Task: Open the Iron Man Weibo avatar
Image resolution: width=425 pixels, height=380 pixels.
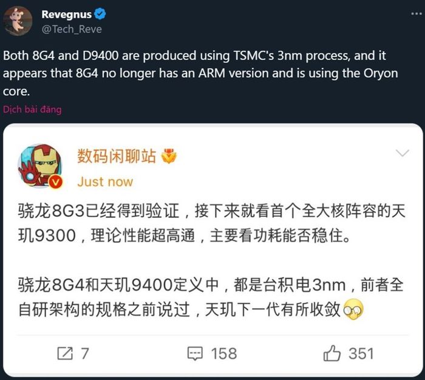Action: pos(40,166)
